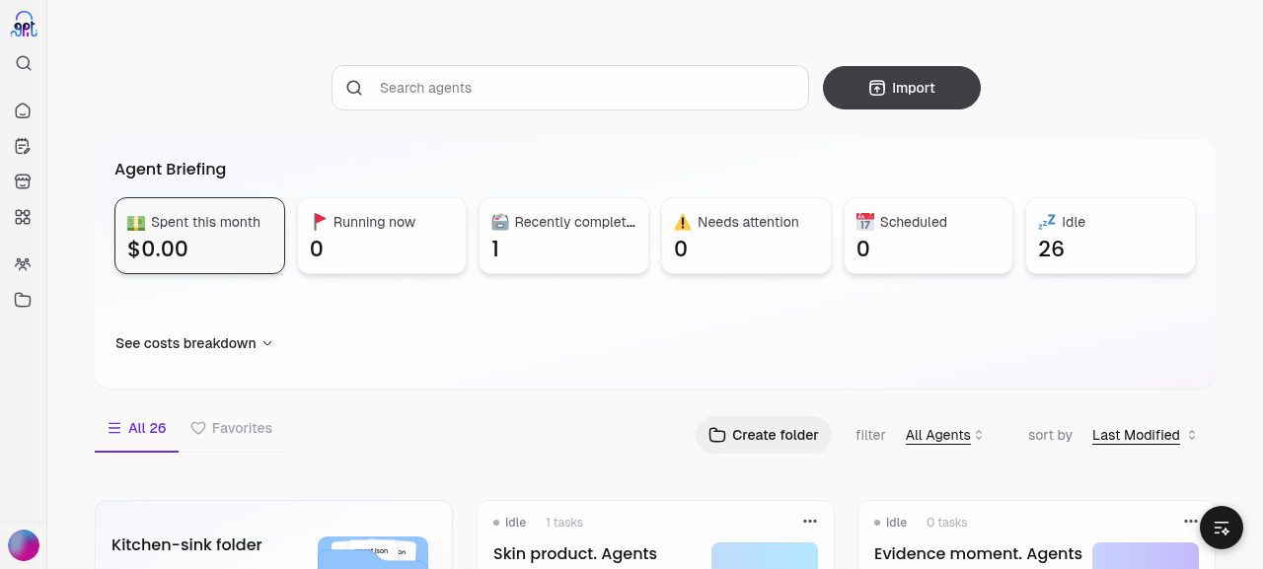This screenshot has height=569, width=1263.
Task: Switch to the Favorites tab
Action: [232, 428]
